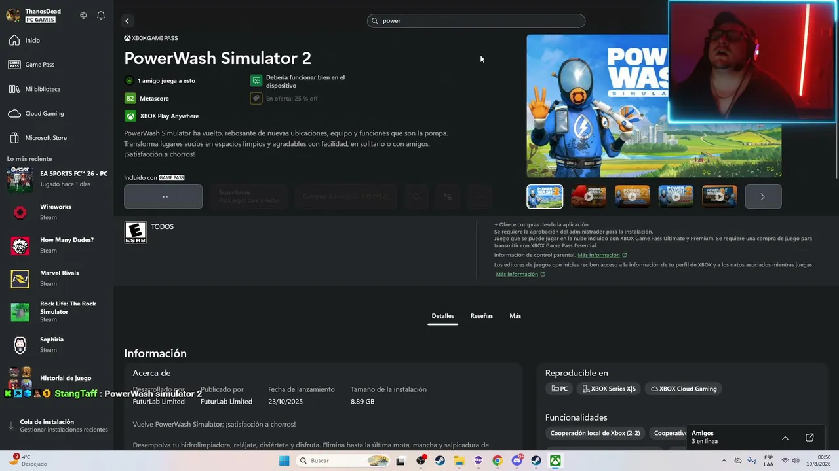This screenshot has height=471, width=839.
Task: Open Marvel Rivals from recent games
Action: pyautogui.click(x=56, y=278)
